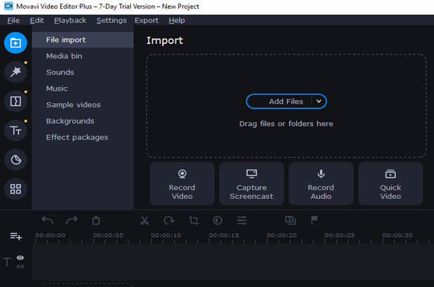Toggle title track visibility eye icon

[x=20, y=258]
